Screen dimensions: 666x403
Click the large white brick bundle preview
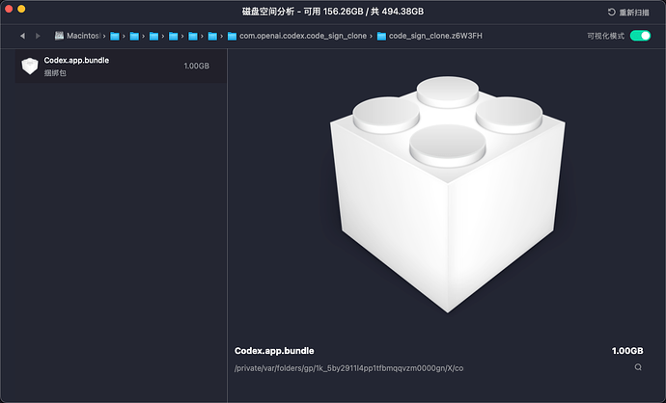447,195
